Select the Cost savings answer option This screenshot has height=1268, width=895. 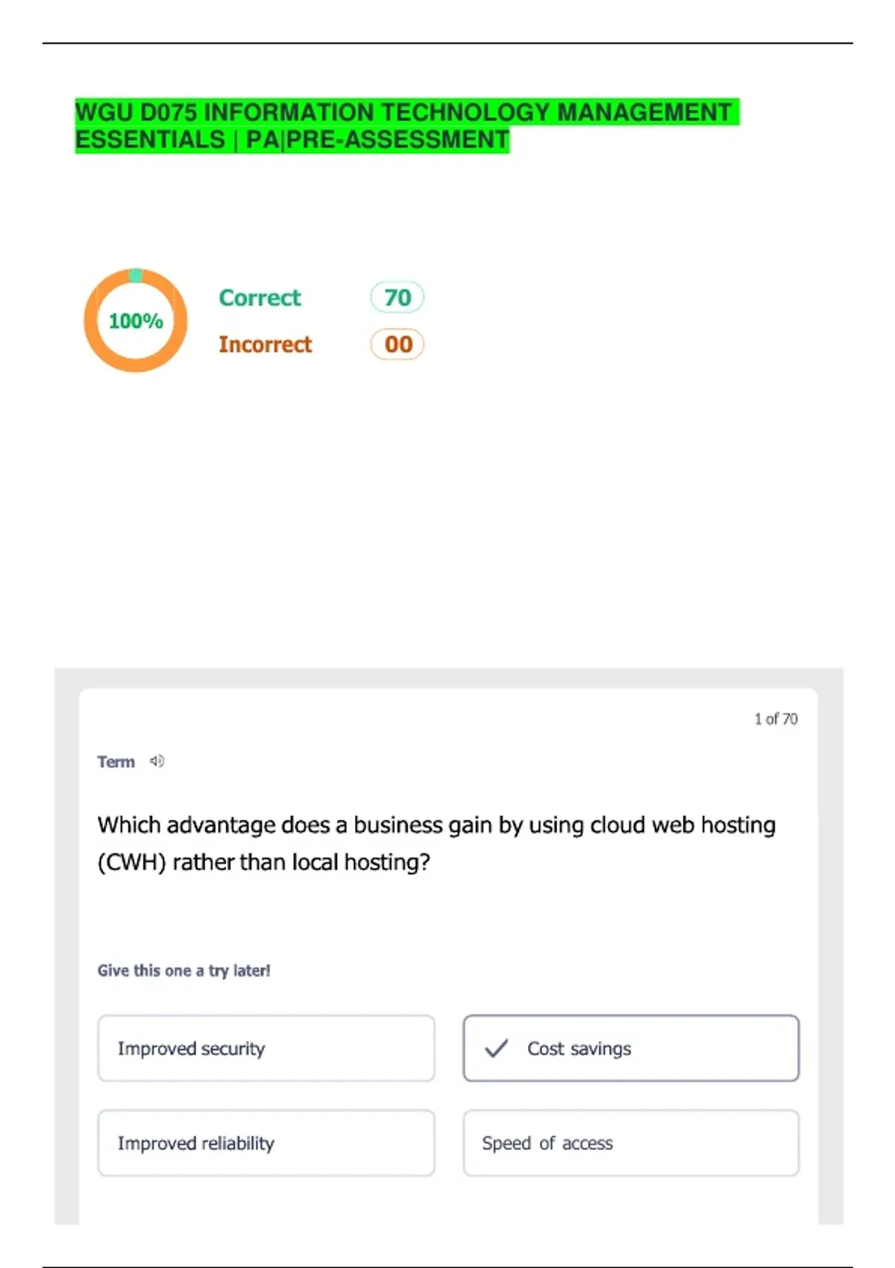click(630, 1048)
